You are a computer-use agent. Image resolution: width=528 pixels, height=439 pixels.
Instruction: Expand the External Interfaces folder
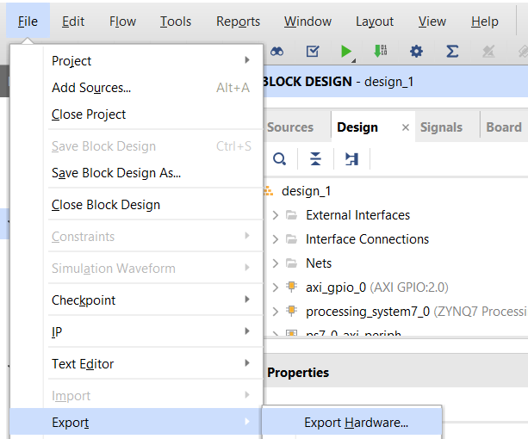pos(275,215)
